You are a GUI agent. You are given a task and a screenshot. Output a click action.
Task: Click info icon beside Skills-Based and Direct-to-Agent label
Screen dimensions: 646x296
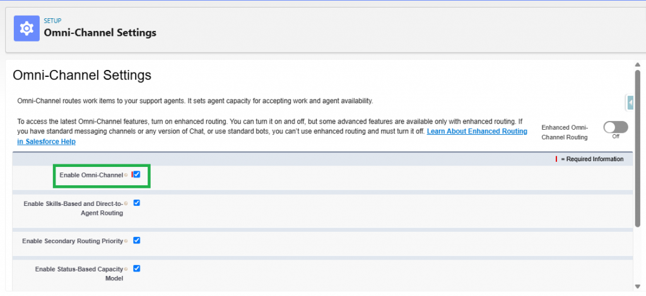[x=126, y=203]
